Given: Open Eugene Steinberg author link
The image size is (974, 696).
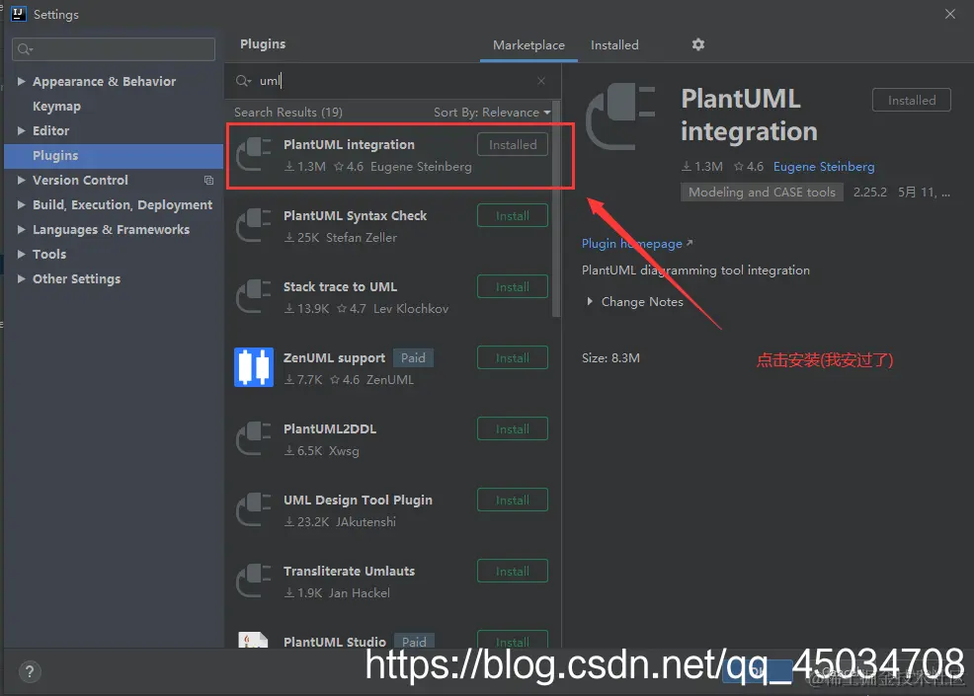Looking at the screenshot, I should pos(824,167).
